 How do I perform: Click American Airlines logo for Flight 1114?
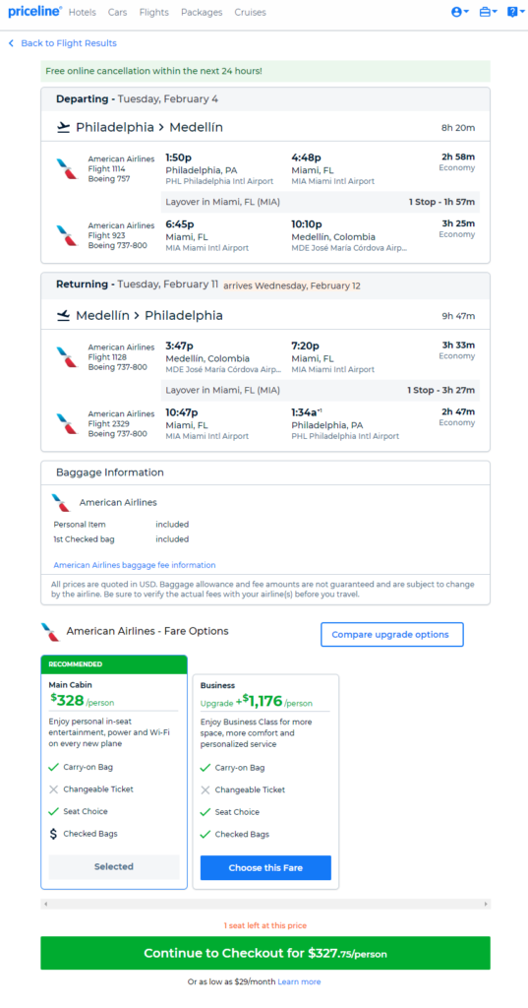[67, 169]
